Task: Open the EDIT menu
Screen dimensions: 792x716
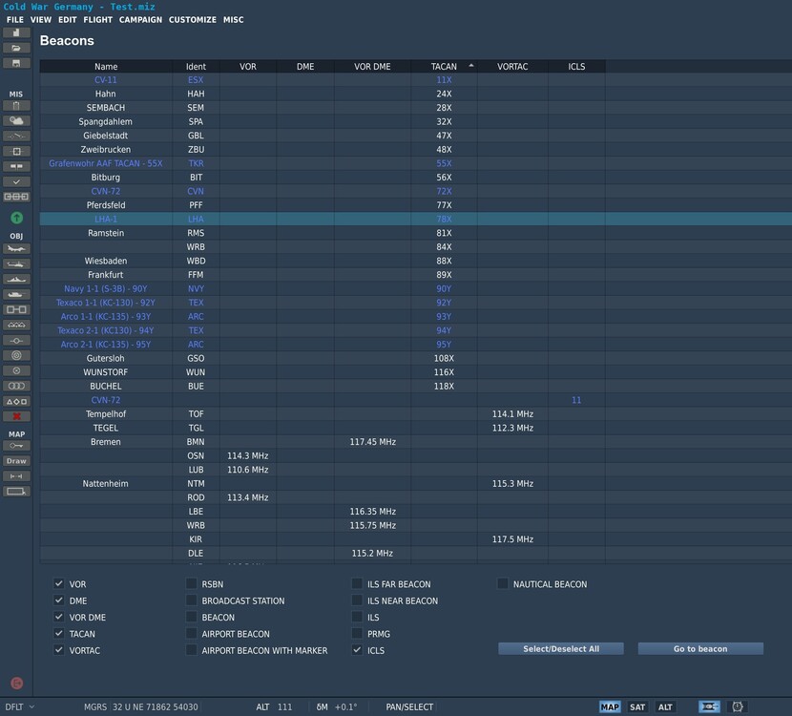Action: click(67, 20)
